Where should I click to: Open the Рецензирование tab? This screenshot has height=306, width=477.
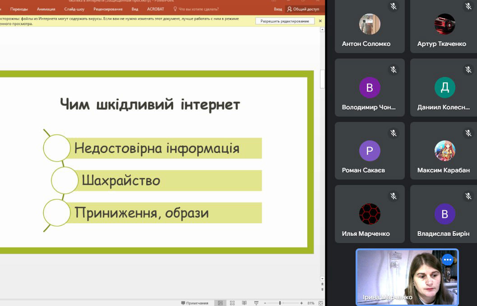[x=108, y=9]
